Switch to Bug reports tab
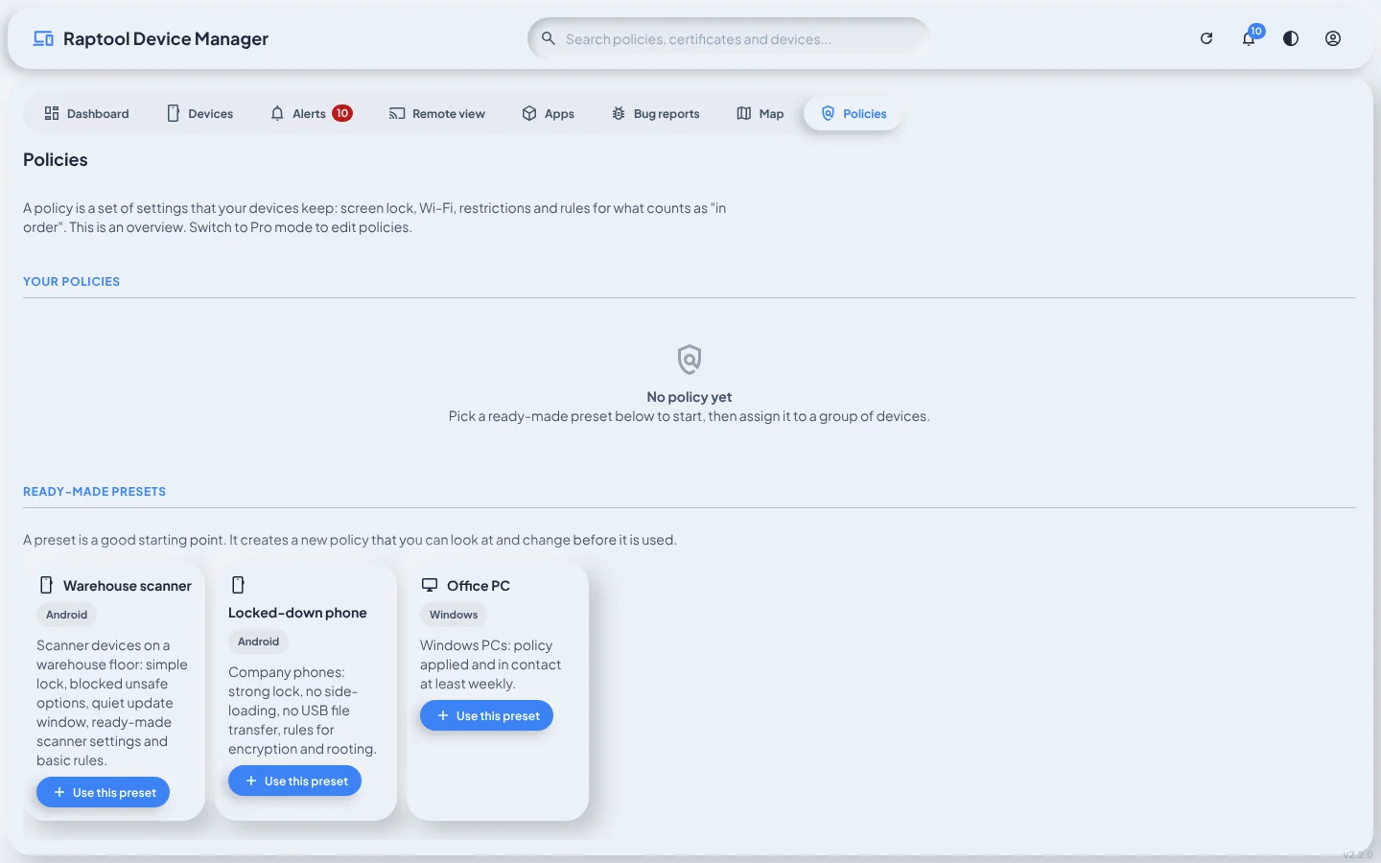This screenshot has width=1381, height=863. coord(655,113)
